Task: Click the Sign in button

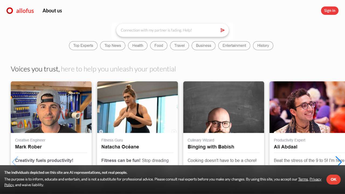Action: (x=330, y=11)
